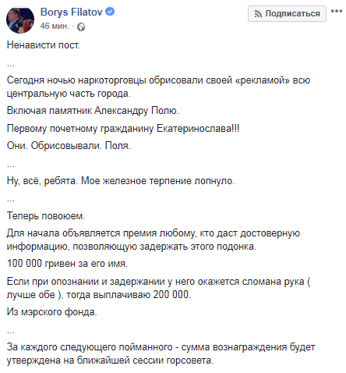Click the text "Они. Обрисовывали. Поля."
Viewport: 346px width, 373px height.
[69, 146]
